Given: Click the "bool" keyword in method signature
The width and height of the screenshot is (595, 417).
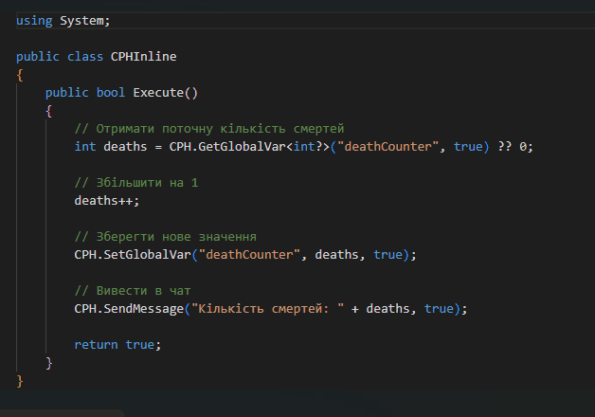Looking at the screenshot, I should [111, 93].
